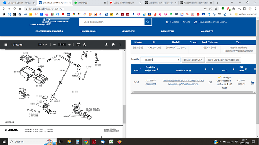Screen dimensions: 259x145
Task: Toggle EK AUSBLENDEN price visibility
Action: click(x=193, y=60)
